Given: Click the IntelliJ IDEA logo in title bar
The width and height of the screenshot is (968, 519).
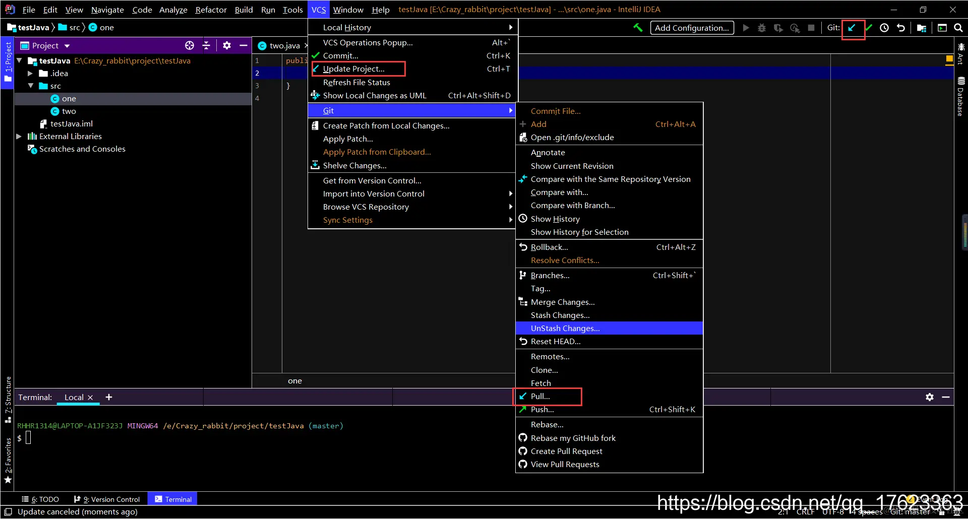Looking at the screenshot, I should click(10, 10).
